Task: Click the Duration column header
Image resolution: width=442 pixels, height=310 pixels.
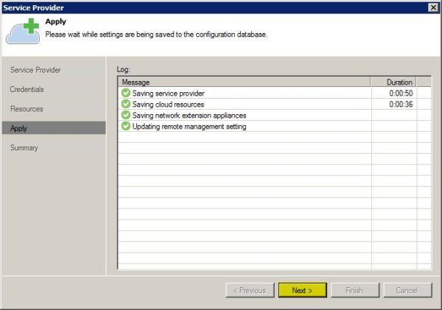Action: coord(393,82)
